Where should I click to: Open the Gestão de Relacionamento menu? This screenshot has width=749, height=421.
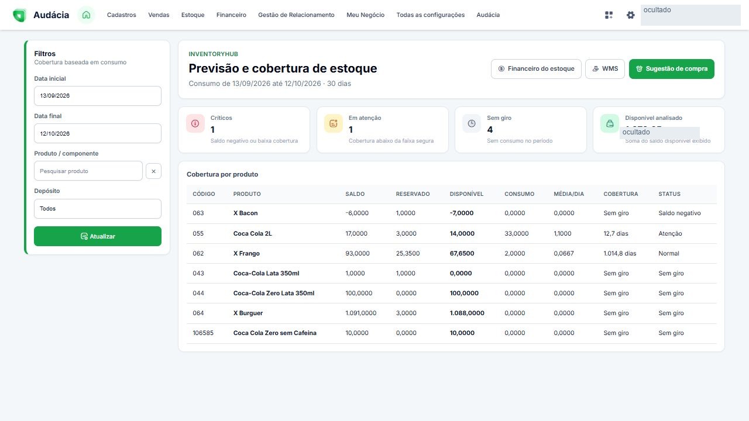296,15
